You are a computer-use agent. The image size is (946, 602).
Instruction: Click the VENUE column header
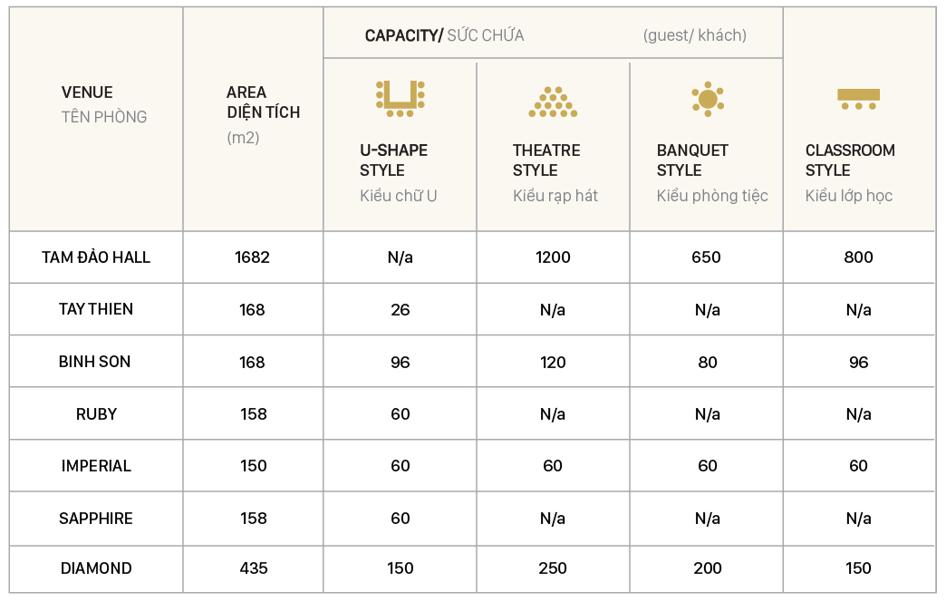87,92
